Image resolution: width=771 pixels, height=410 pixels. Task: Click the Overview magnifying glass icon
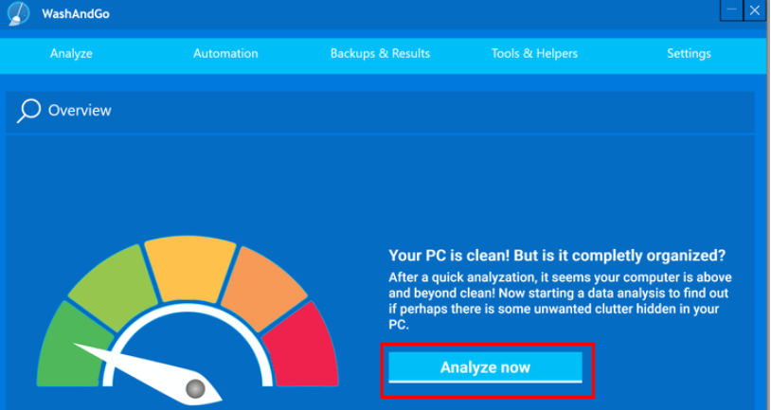pos(29,111)
